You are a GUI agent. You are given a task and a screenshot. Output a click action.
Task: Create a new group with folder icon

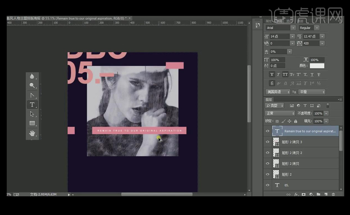[318, 194]
